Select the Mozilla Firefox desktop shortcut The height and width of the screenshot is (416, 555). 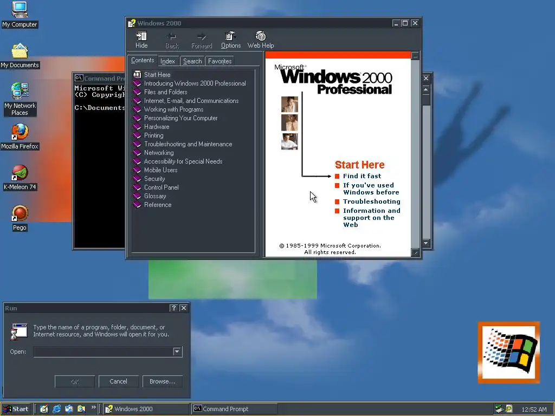pos(20,136)
